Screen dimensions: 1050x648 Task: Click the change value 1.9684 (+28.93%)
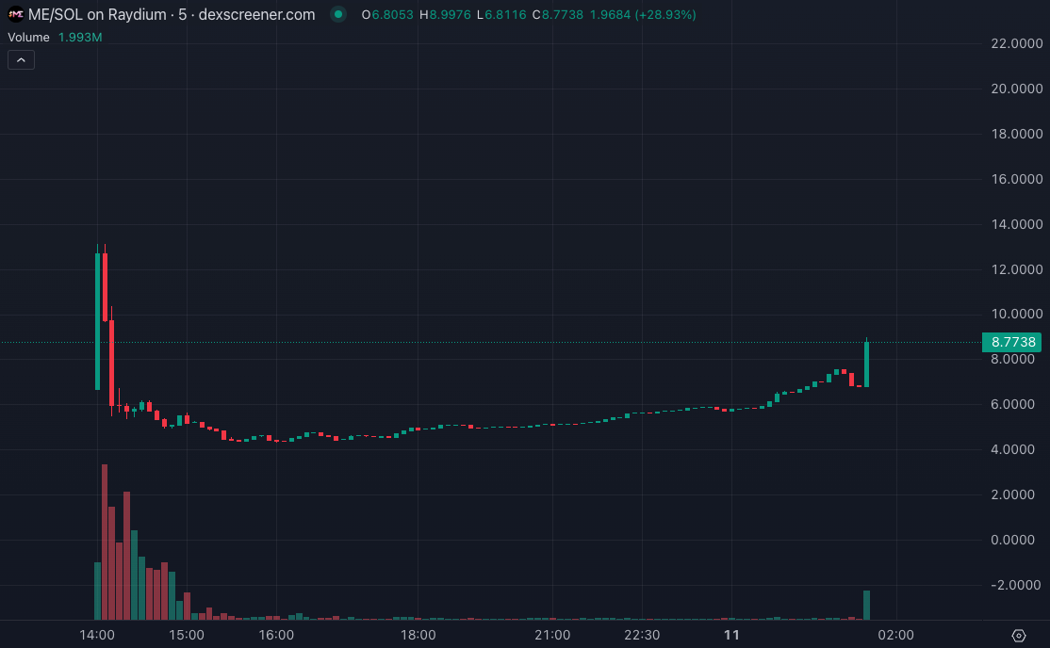(x=643, y=15)
